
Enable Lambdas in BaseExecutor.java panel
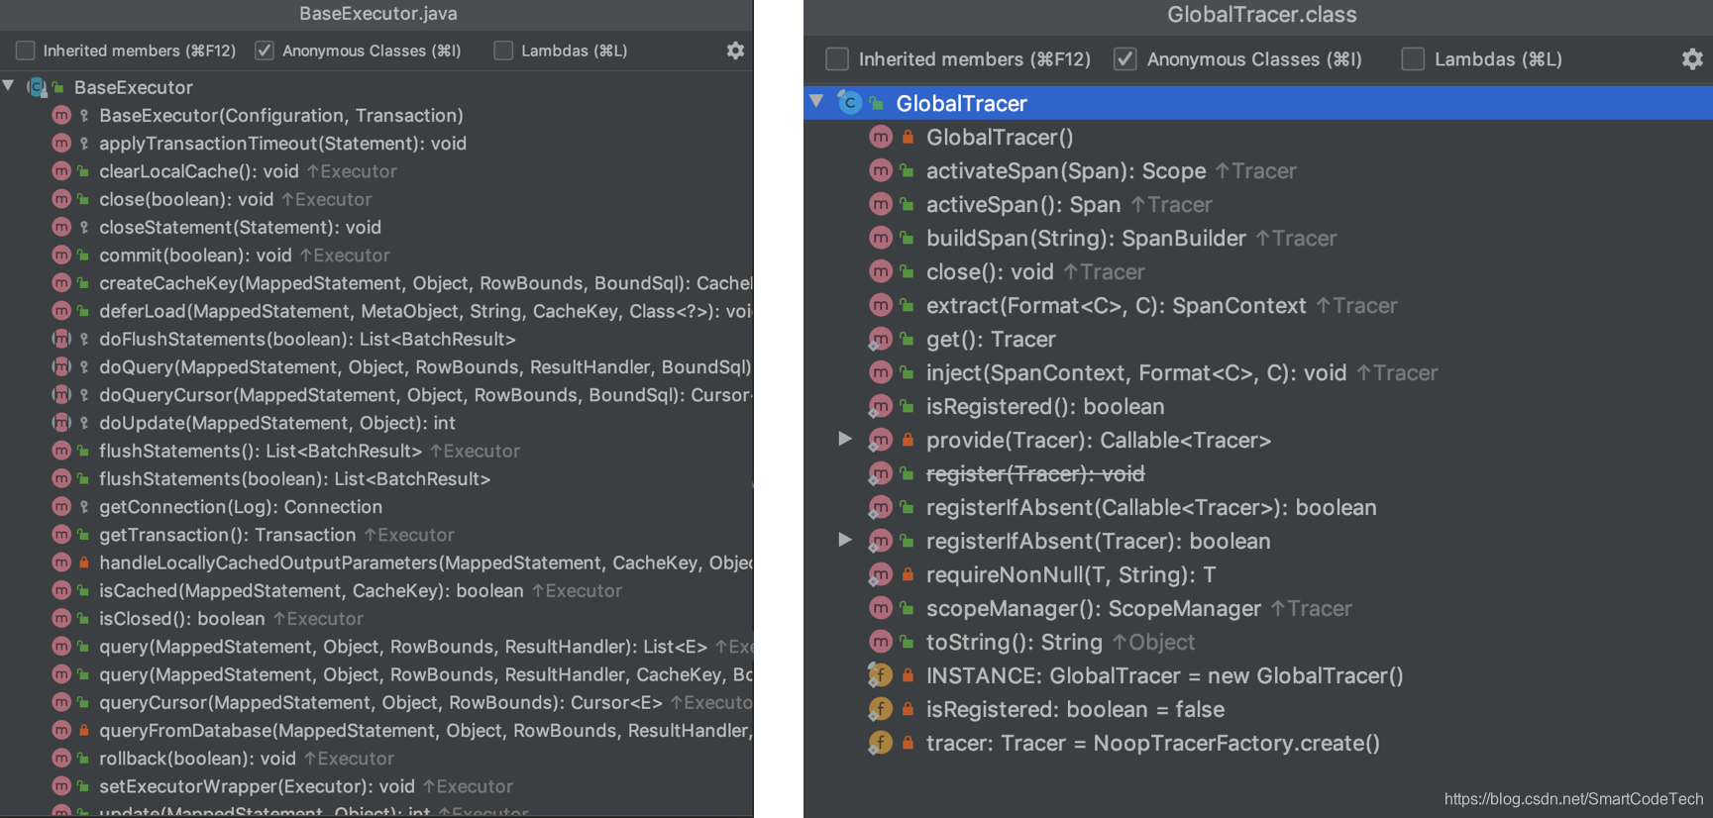coord(503,51)
